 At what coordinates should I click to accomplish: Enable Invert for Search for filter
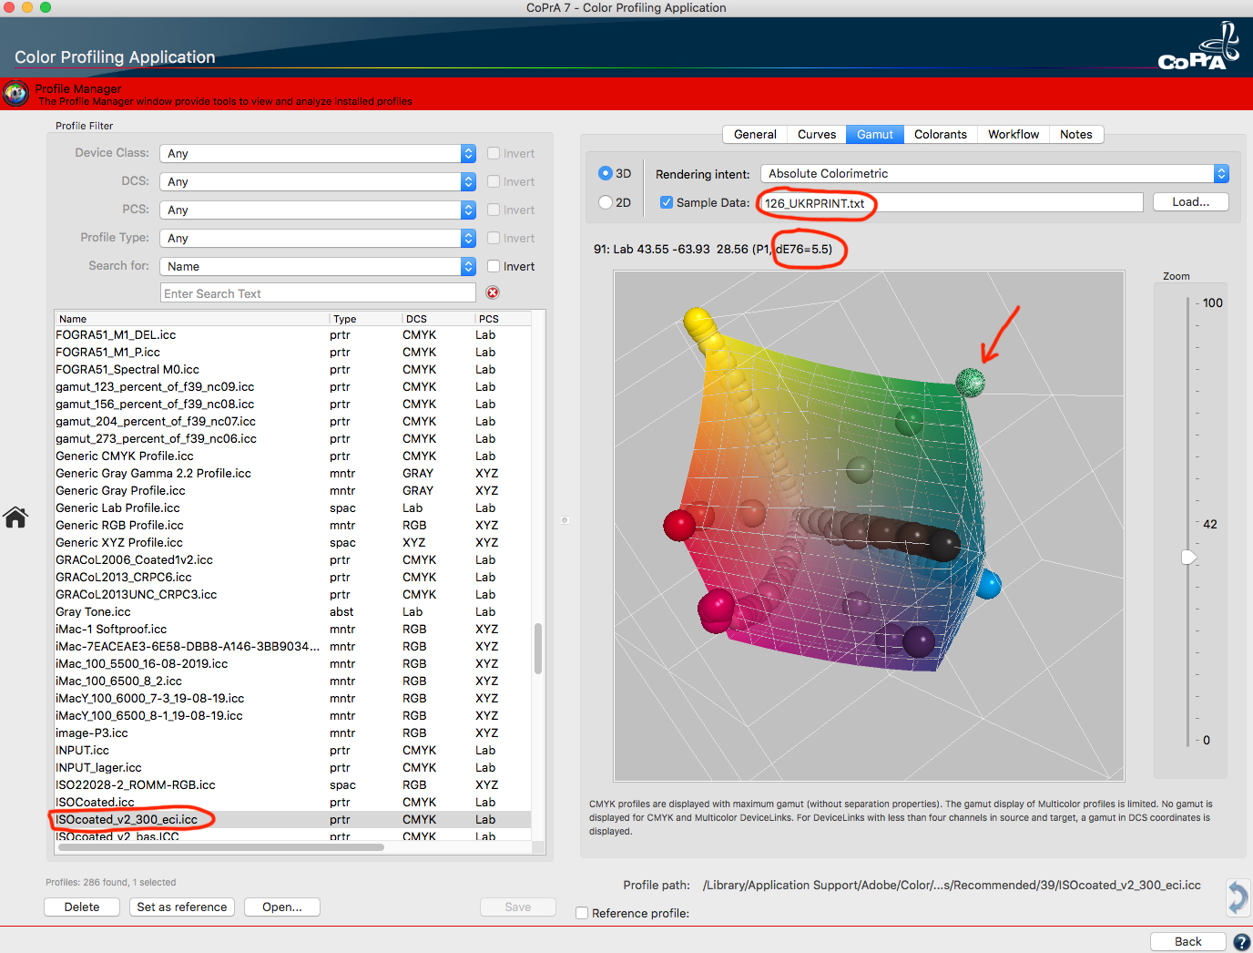[x=494, y=266]
